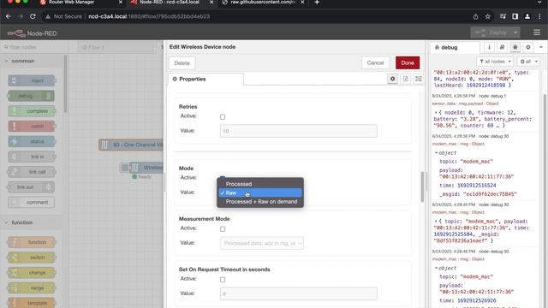Viewport: 548px width, 308px height.
Task: Select the status node in palette
Action: (32, 141)
